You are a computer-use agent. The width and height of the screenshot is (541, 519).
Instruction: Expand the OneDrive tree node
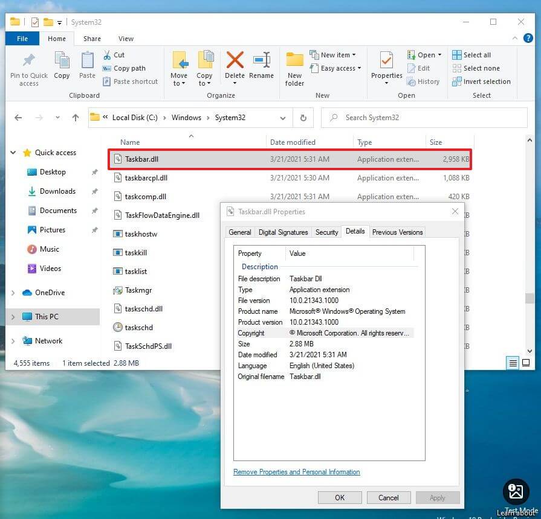13,293
